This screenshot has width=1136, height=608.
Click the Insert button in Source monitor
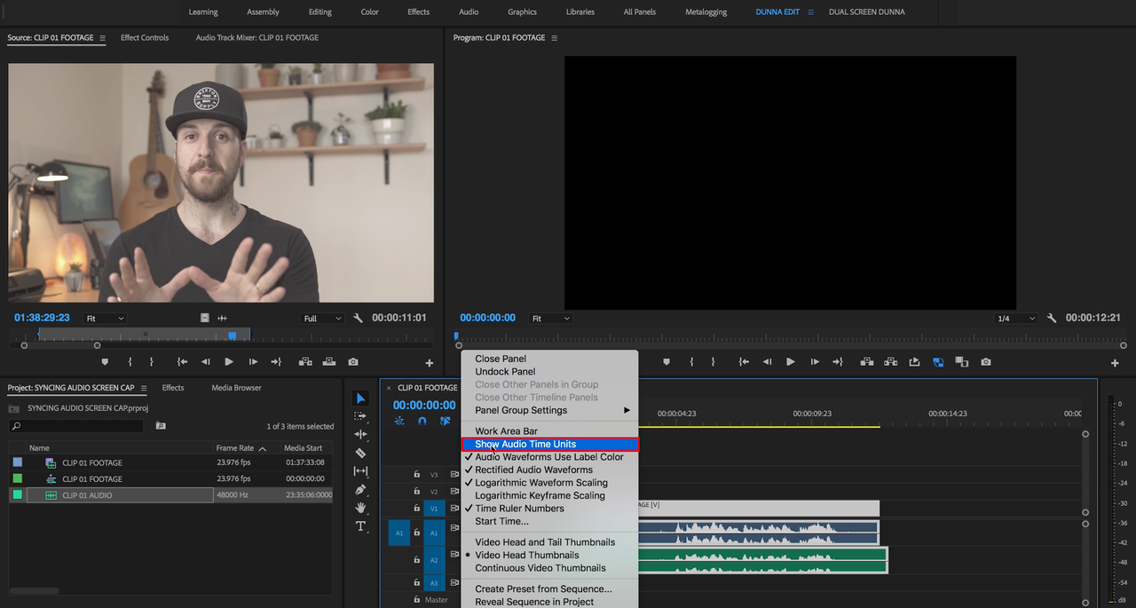[304, 362]
